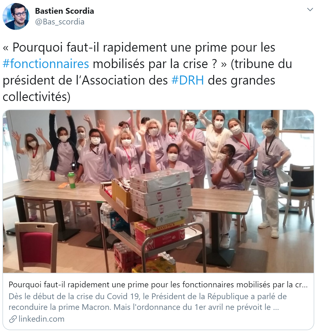Image resolution: width=320 pixels, height=334 pixels.
Task: Open the linkedin.com domain link
Action: (x=41, y=319)
